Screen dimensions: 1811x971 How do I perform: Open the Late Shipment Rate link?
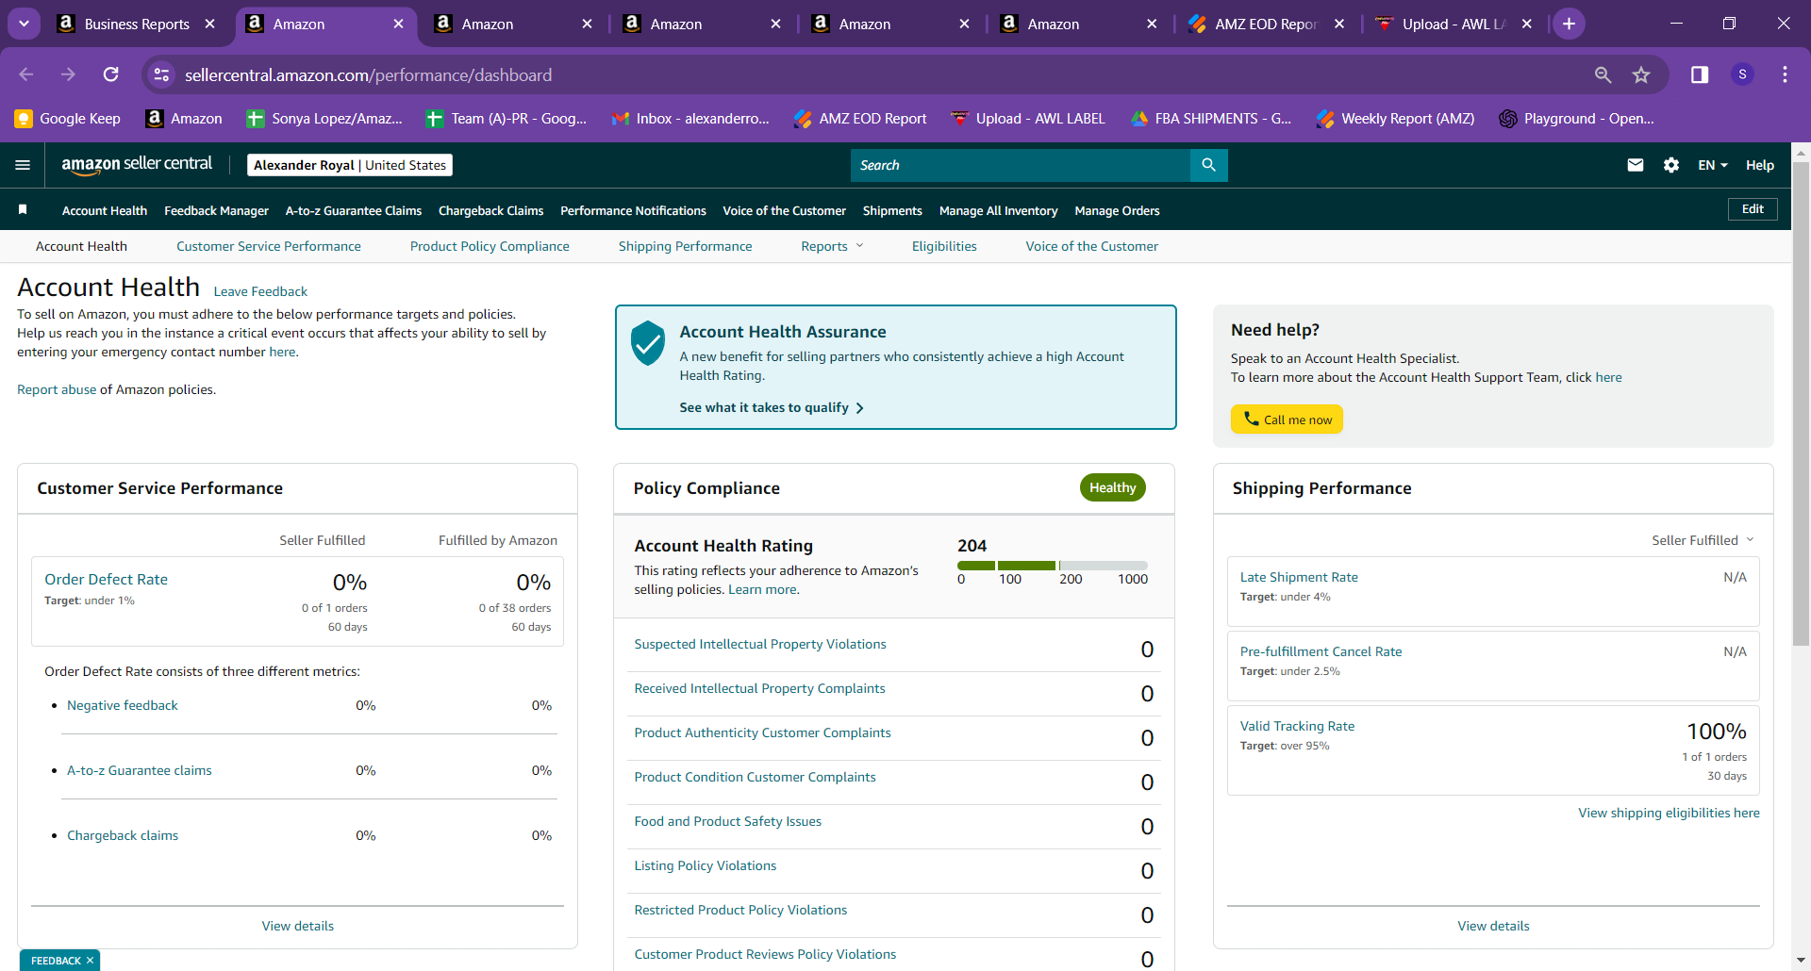click(1299, 577)
